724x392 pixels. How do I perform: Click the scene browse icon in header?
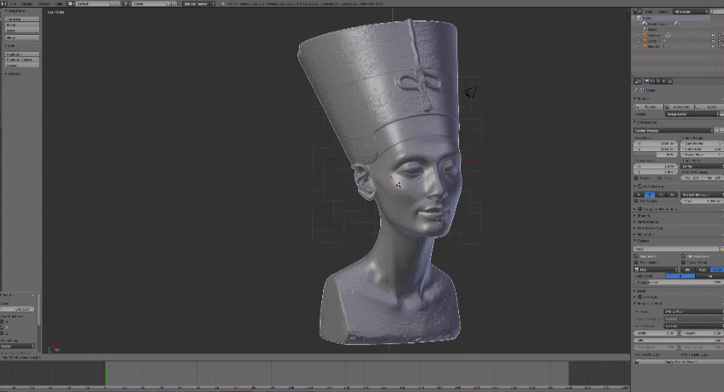tap(127, 3)
